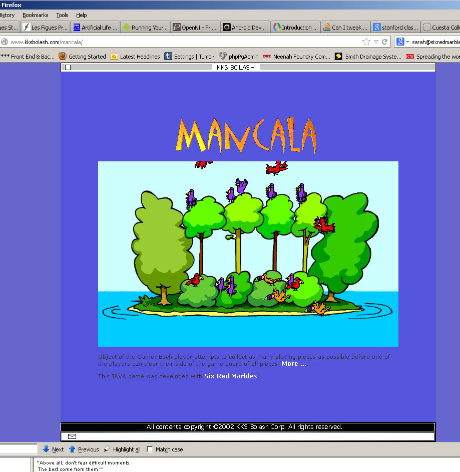The image size is (460, 472).
Task: Click the phpPgAdmin elephant icon
Action: 222,56
